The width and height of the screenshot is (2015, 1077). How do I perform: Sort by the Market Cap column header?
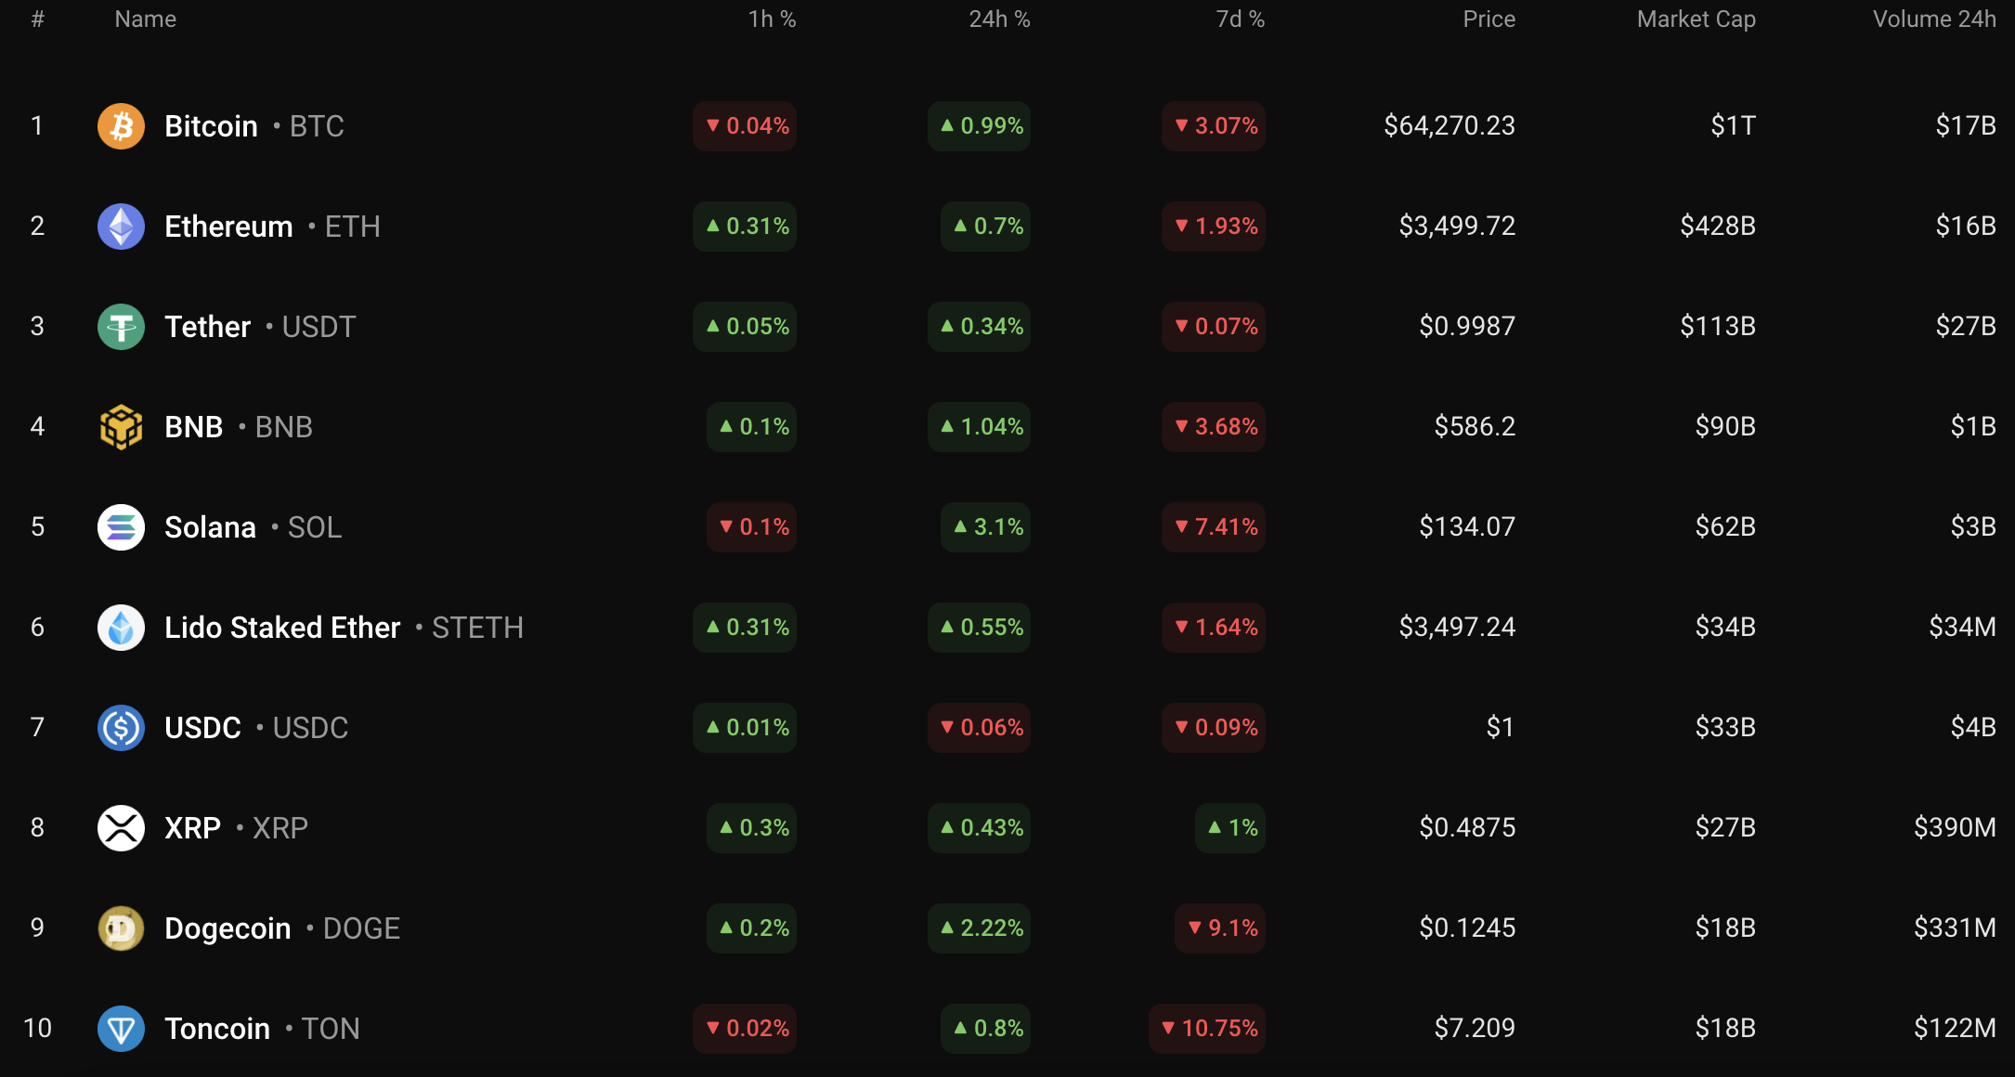point(1696,19)
